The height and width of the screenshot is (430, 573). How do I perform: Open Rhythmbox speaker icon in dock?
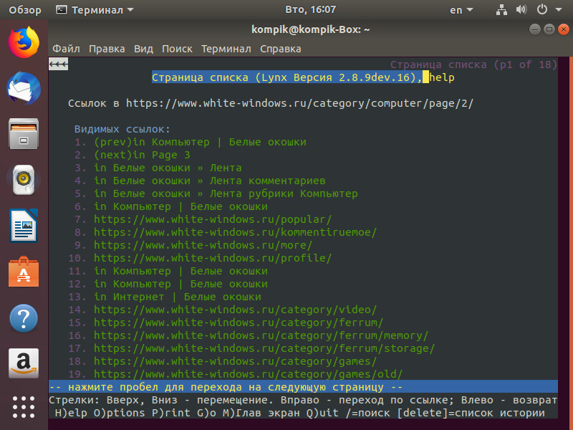pos(24,180)
